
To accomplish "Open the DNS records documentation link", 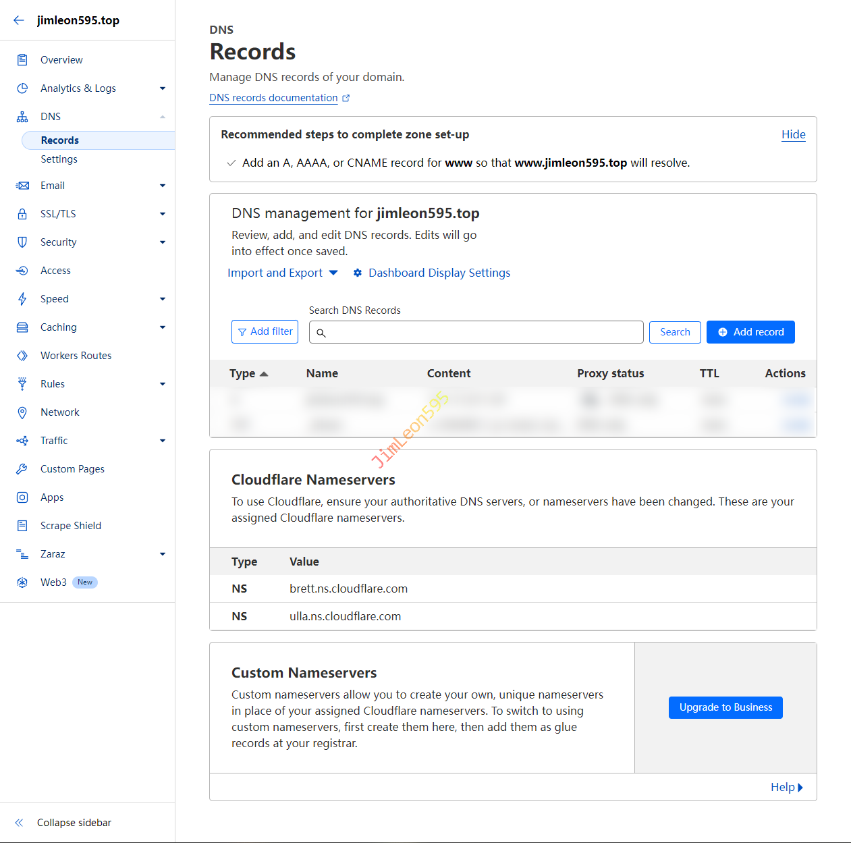I will pos(273,98).
